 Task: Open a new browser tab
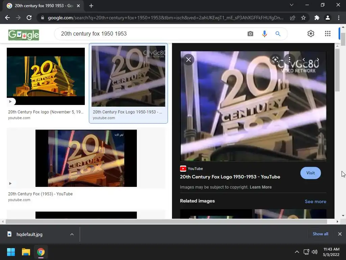coord(91,6)
